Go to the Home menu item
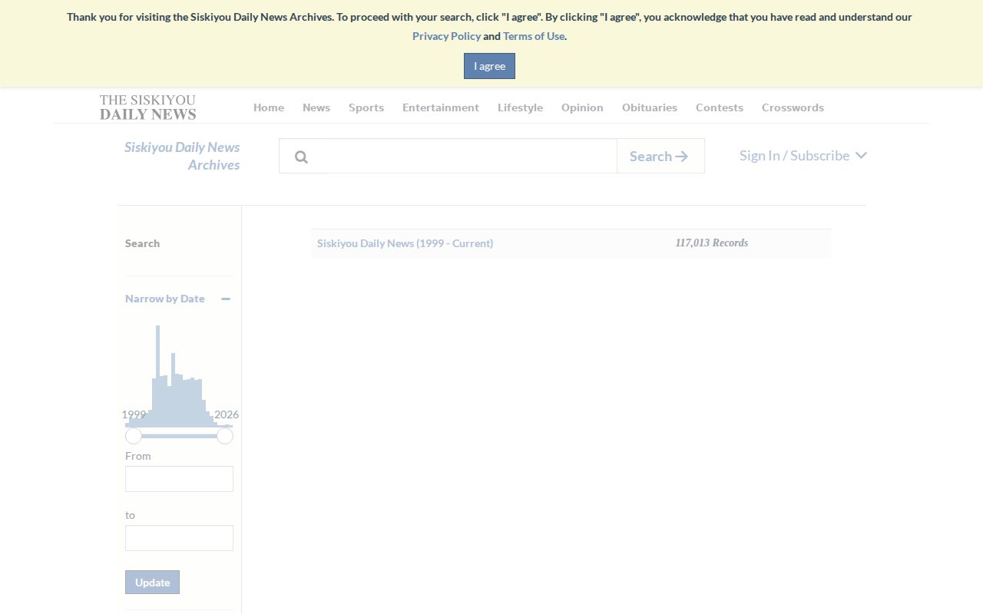The image size is (983, 614). [269, 107]
